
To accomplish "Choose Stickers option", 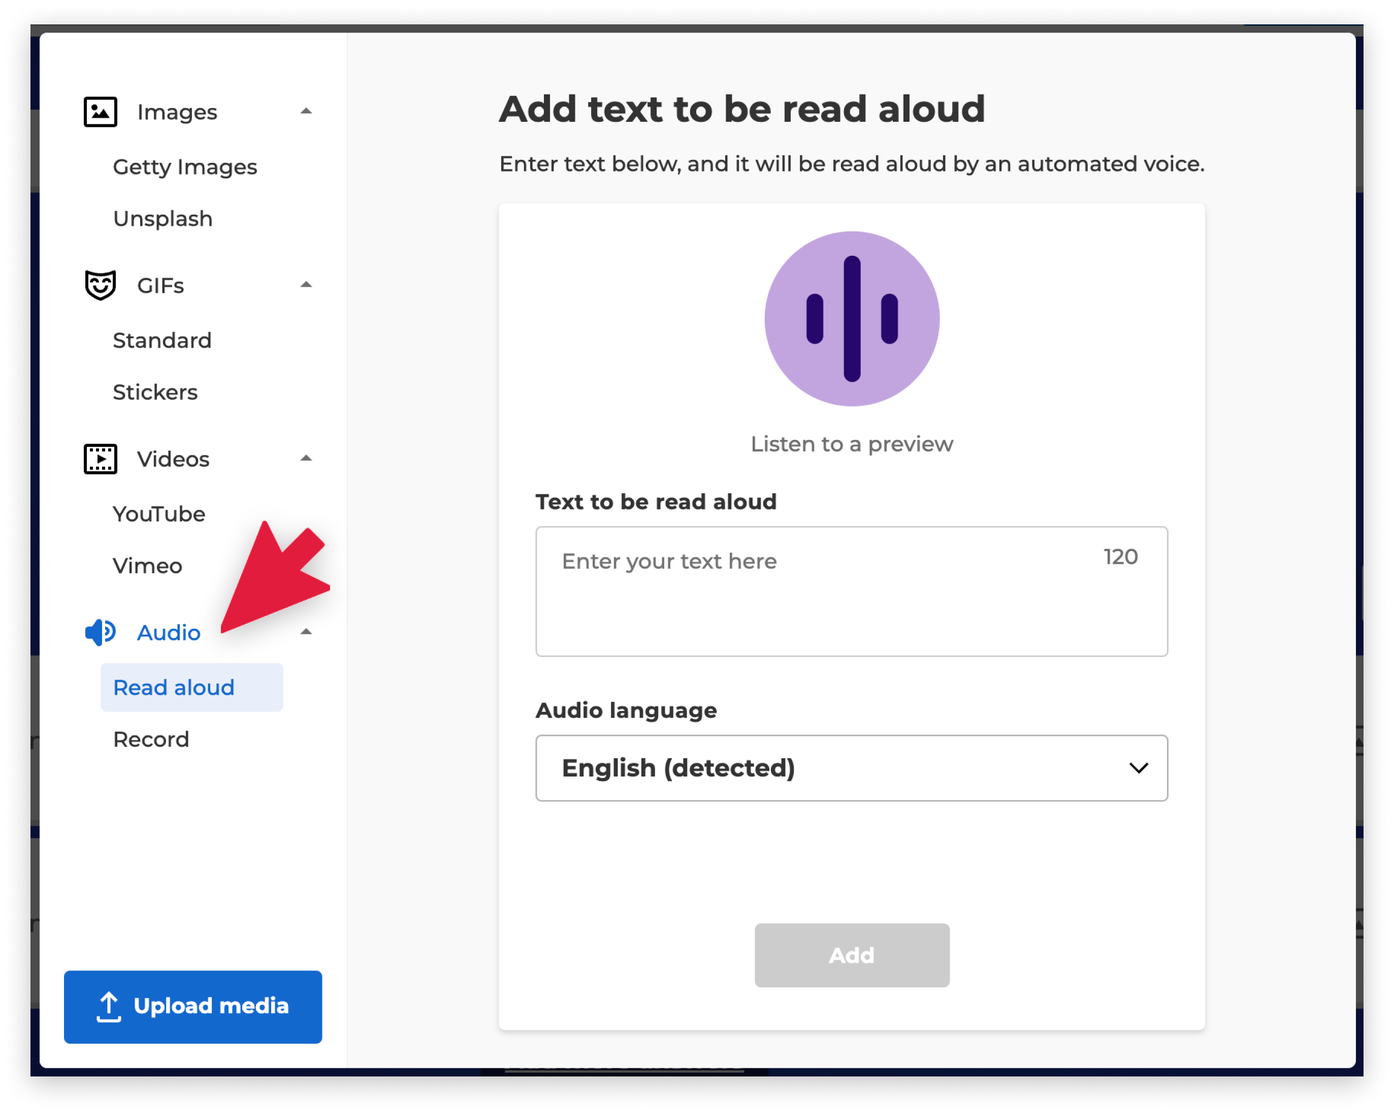I will (155, 392).
